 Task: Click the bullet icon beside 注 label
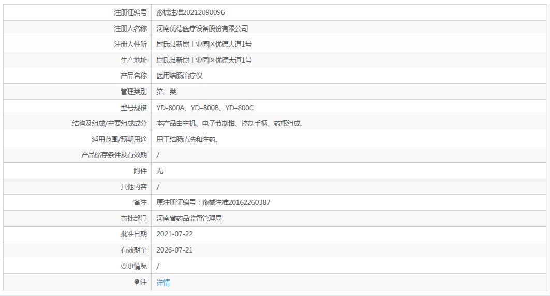click(137, 282)
